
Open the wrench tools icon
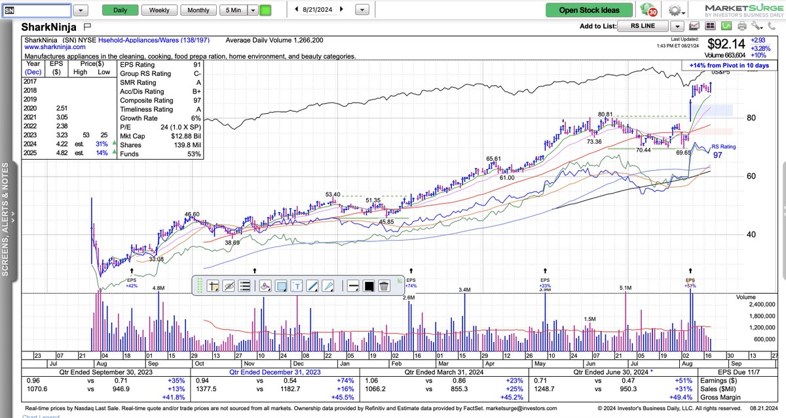757,26
